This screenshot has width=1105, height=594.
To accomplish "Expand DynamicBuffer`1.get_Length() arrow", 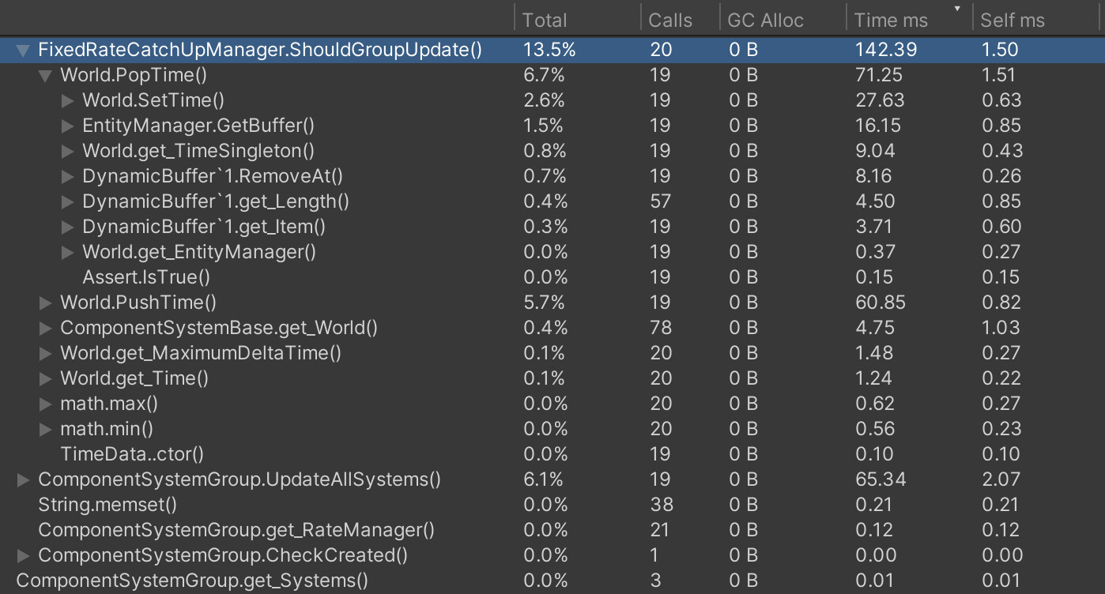I will (67, 202).
